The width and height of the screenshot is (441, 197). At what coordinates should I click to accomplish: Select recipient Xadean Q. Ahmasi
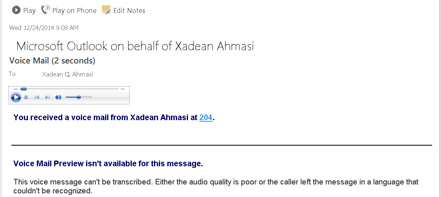(68, 74)
